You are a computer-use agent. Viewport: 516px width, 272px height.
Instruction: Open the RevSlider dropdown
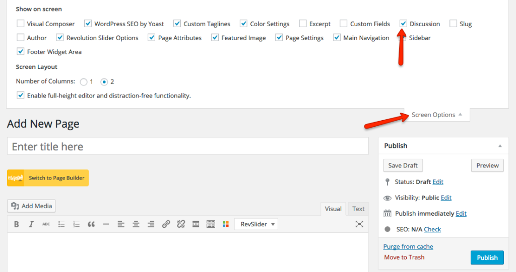(256, 224)
